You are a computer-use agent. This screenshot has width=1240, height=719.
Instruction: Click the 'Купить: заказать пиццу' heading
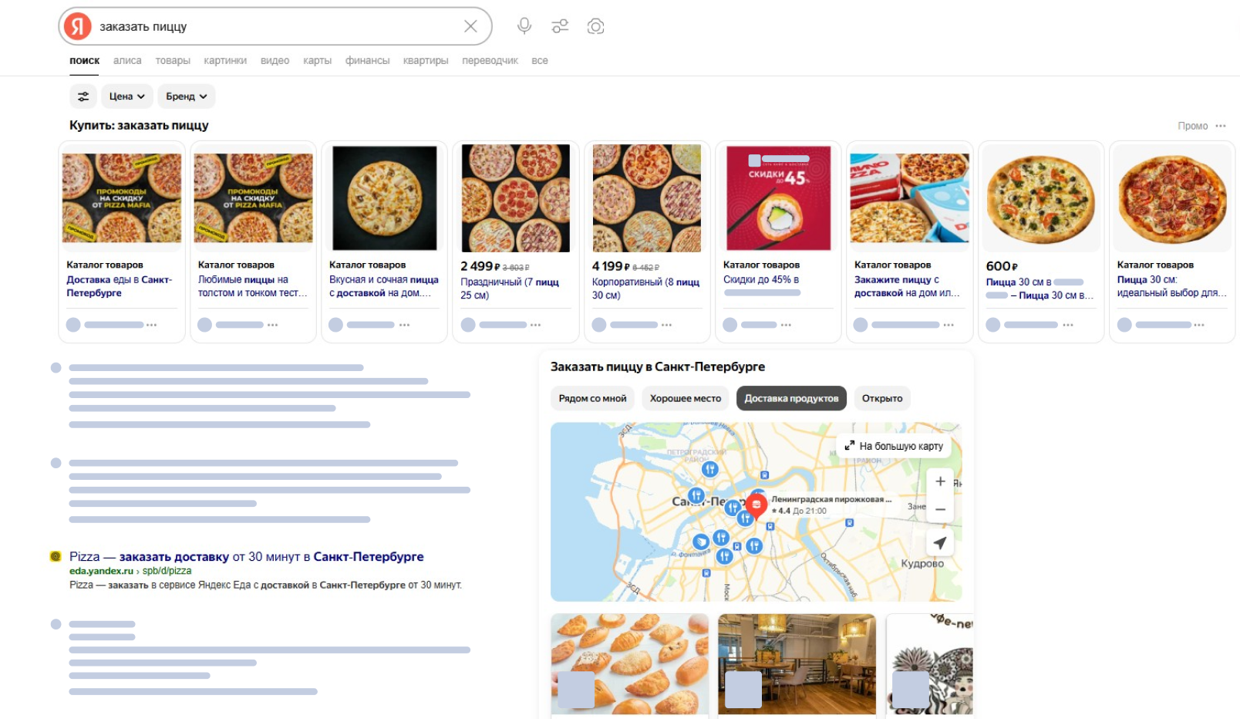tap(139, 125)
